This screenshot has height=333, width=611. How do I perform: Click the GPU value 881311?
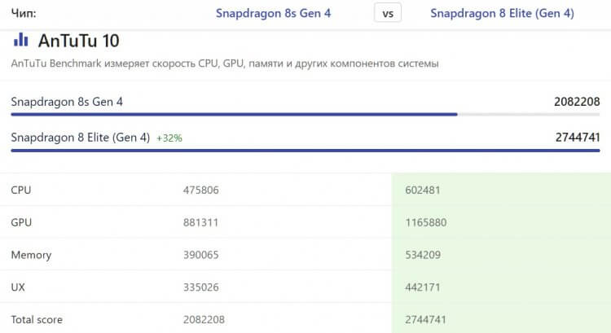pyautogui.click(x=200, y=222)
